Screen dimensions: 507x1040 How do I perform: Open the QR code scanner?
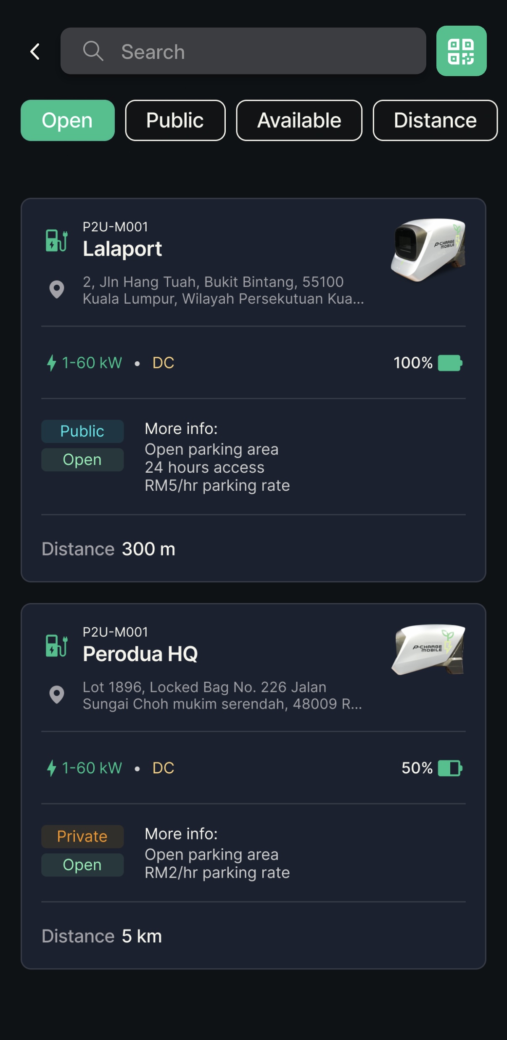click(x=461, y=51)
